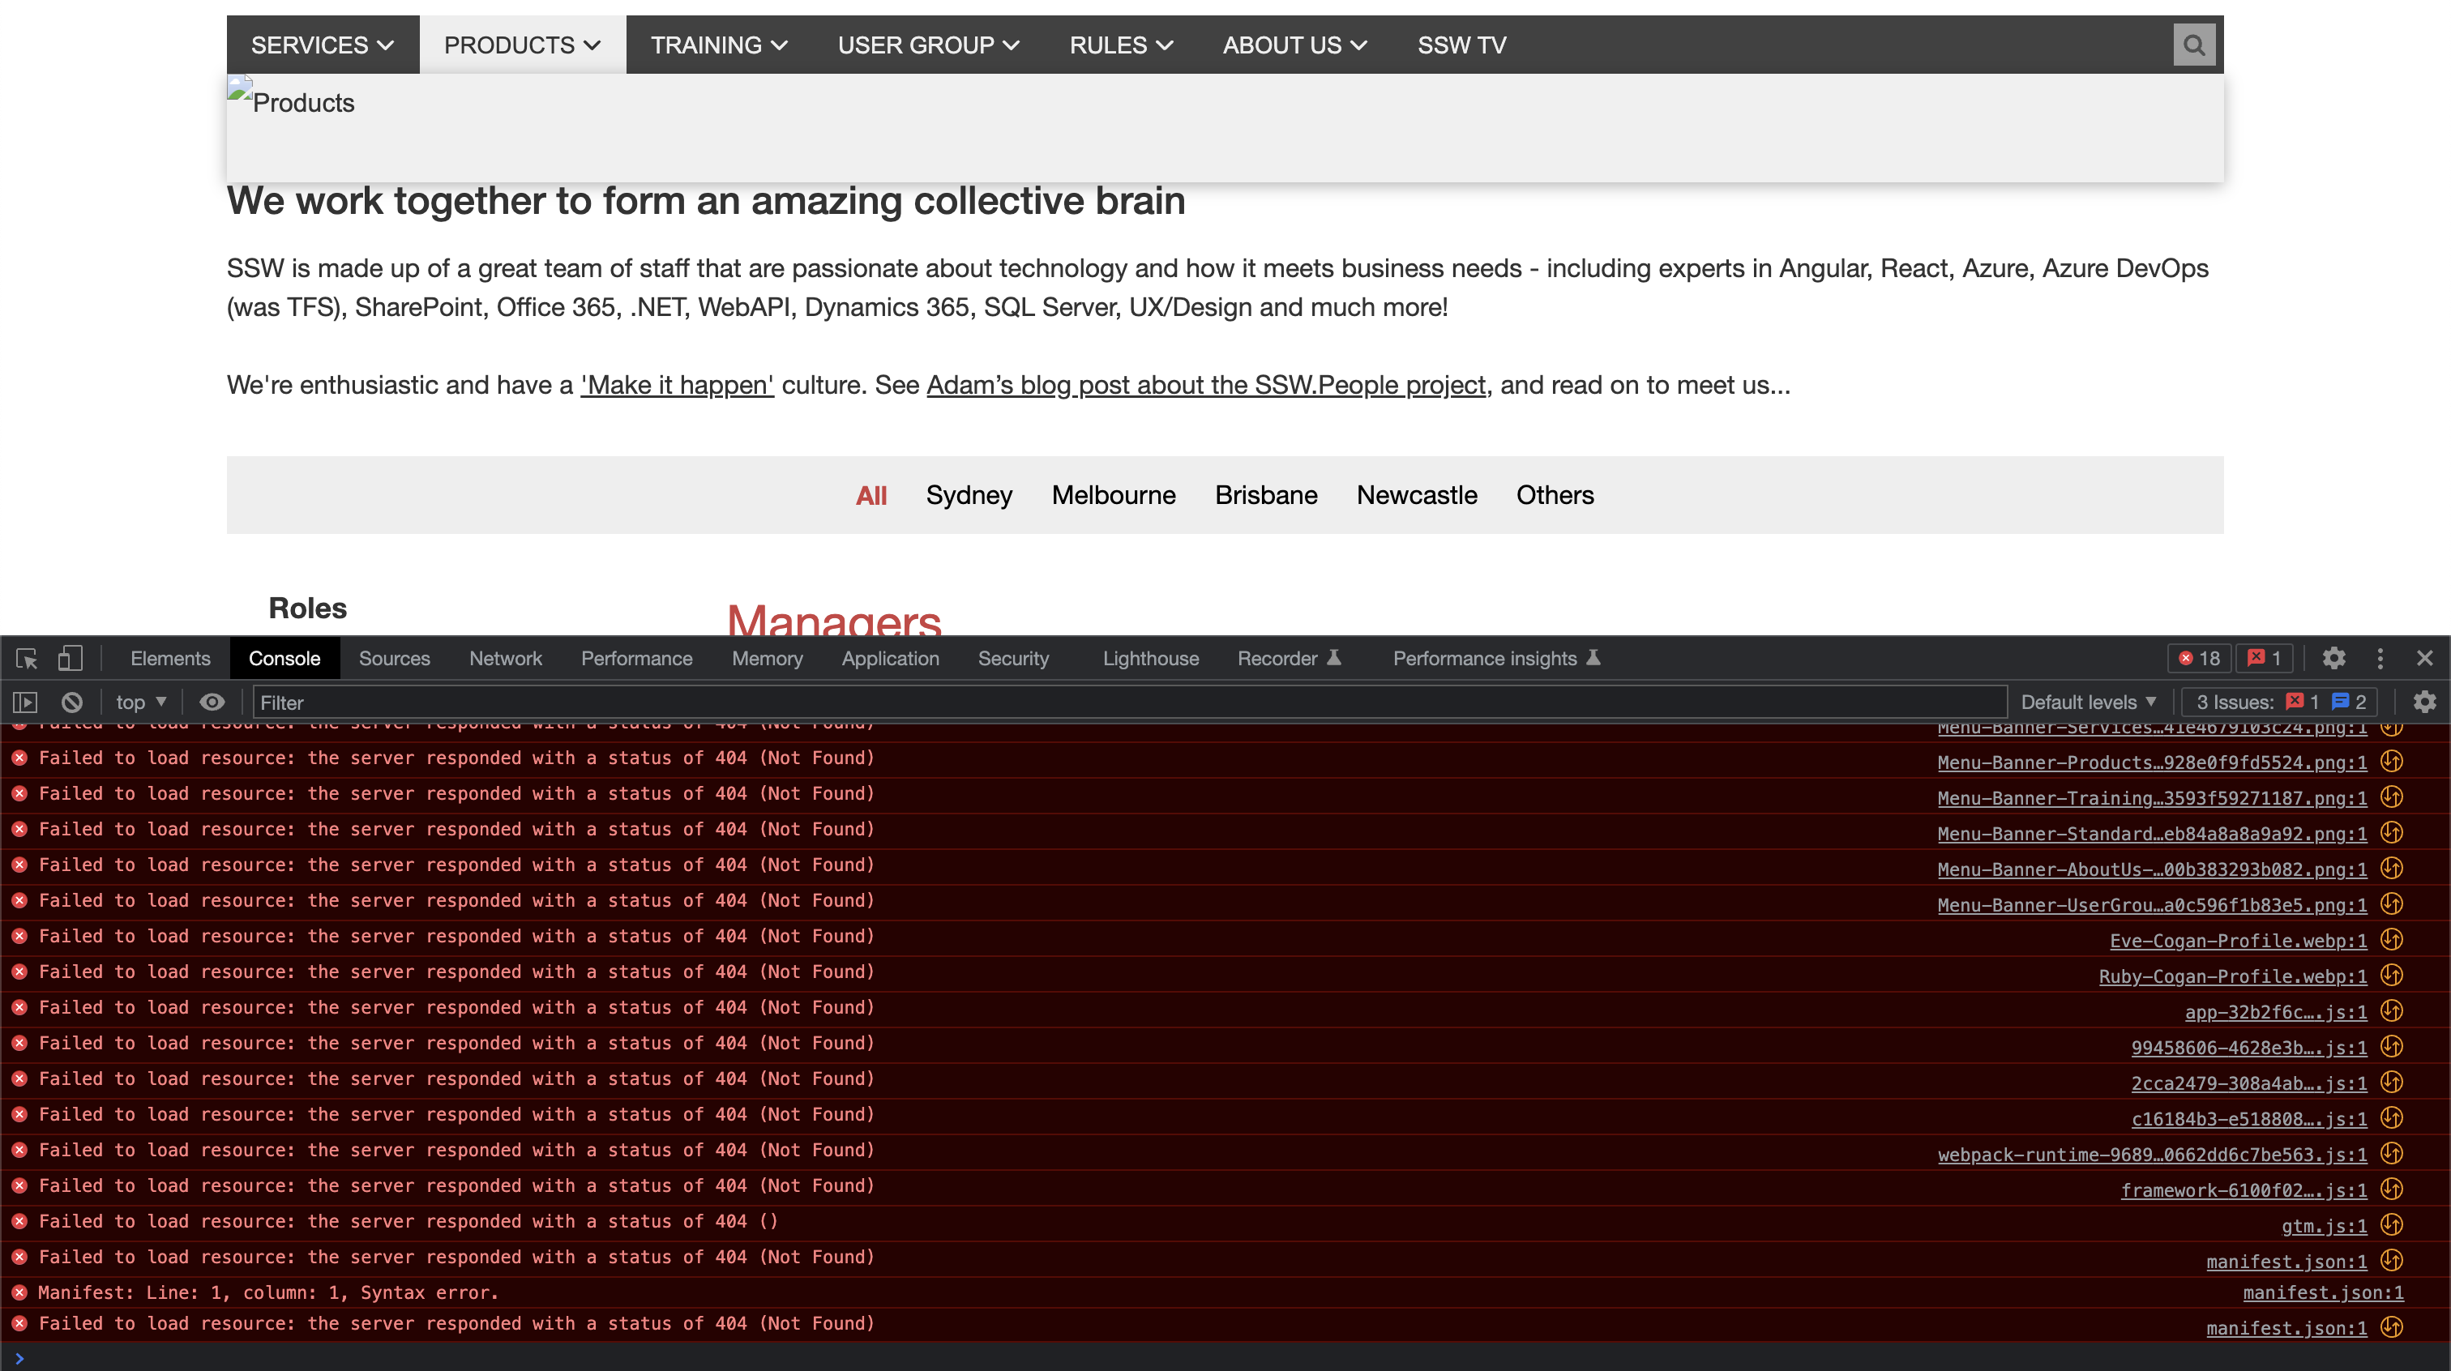
Task: Clear the console messages
Action: click(71, 701)
